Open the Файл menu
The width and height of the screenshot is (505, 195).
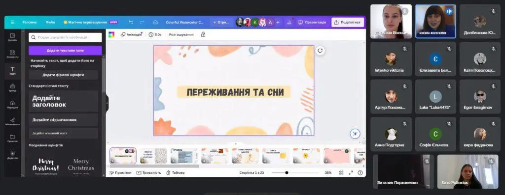pos(50,23)
